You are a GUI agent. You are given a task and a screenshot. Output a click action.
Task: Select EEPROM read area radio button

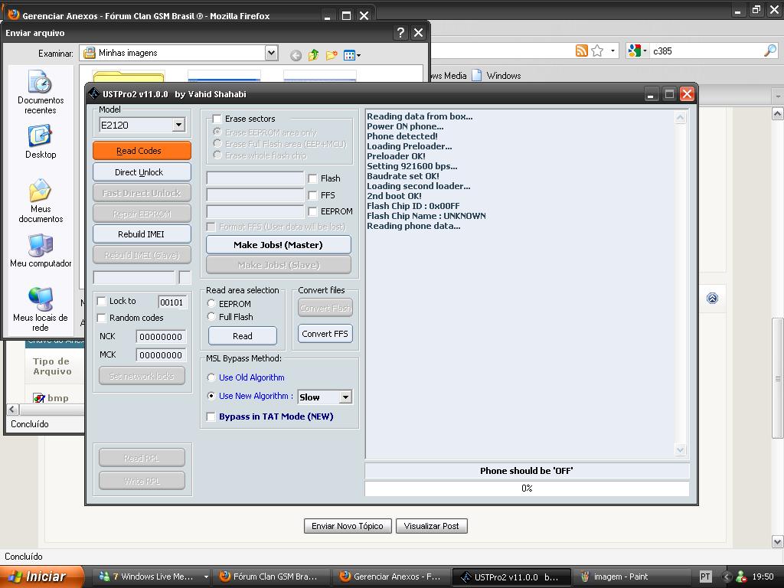tap(211, 303)
